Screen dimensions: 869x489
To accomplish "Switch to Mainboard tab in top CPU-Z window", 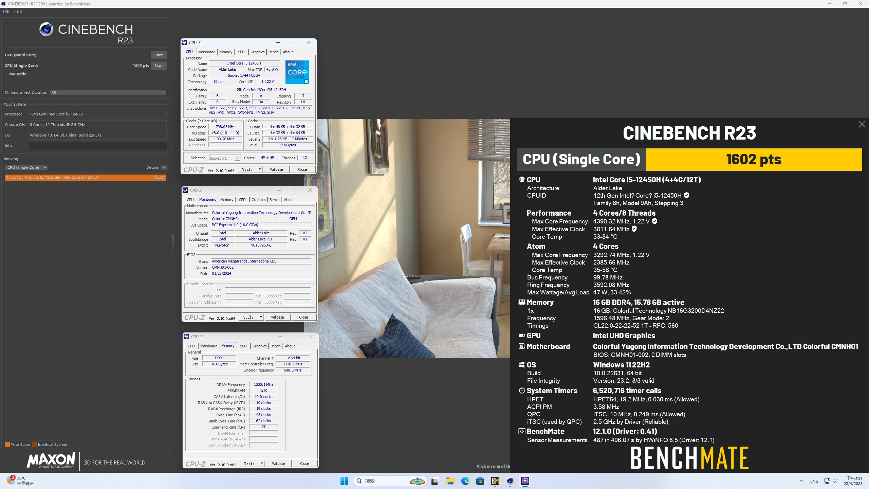I will click(x=207, y=52).
